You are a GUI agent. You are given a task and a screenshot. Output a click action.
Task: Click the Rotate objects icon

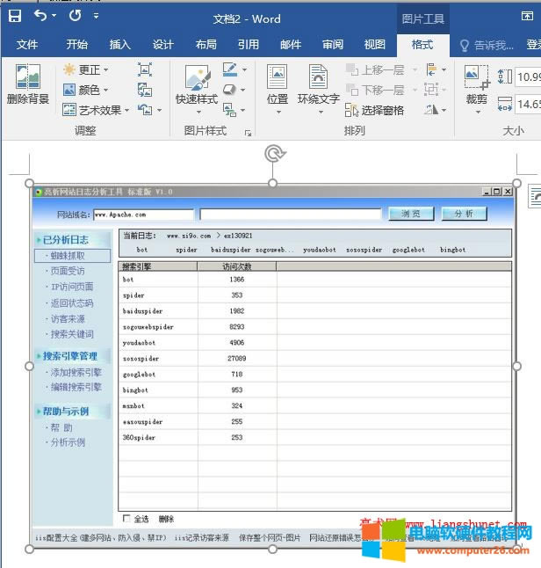(431, 109)
